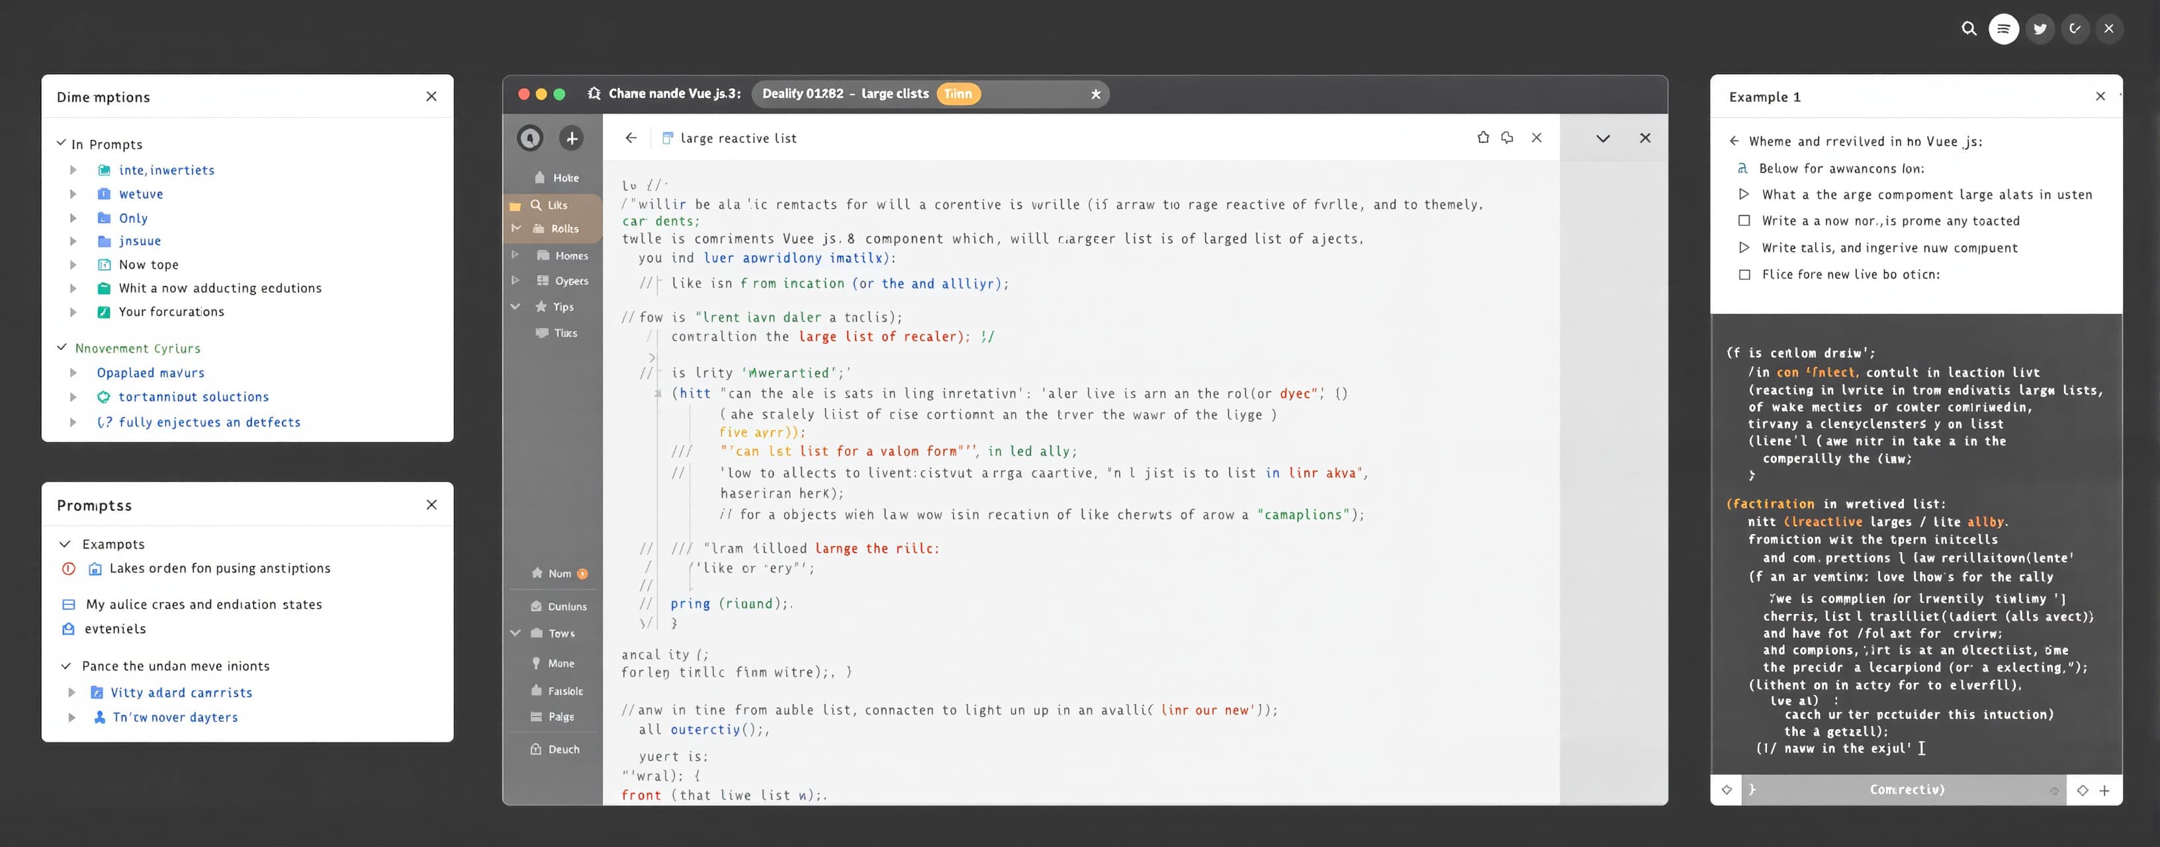
Task: Select Liks search item in sidebar
Action: [x=549, y=204]
